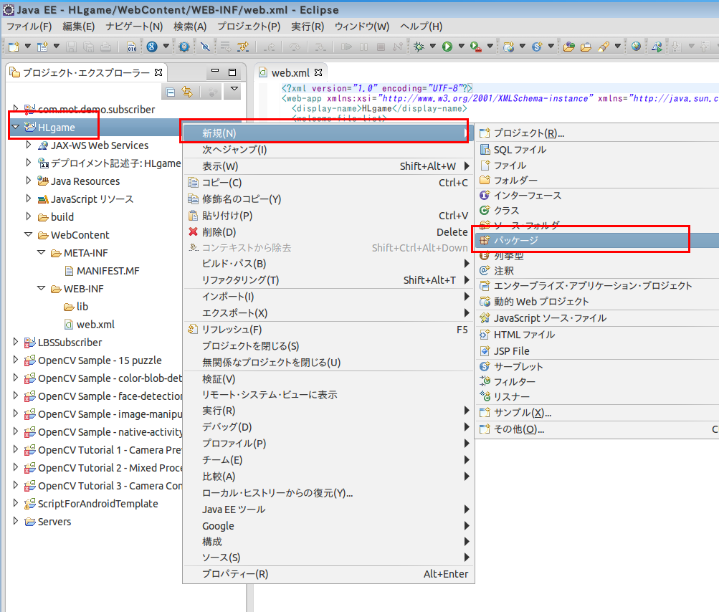Switch to the web.xml editor tab

290,72
